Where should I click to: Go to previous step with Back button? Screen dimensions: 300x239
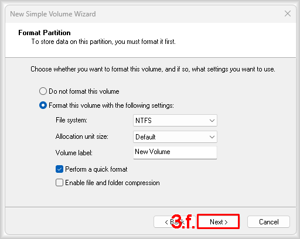tap(175, 222)
